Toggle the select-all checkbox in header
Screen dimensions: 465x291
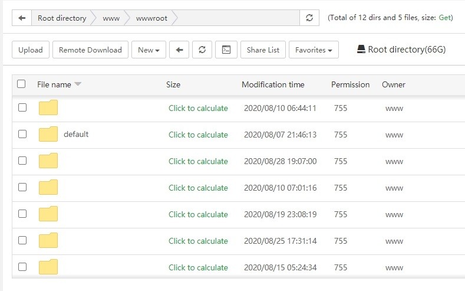click(x=22, y=84)
